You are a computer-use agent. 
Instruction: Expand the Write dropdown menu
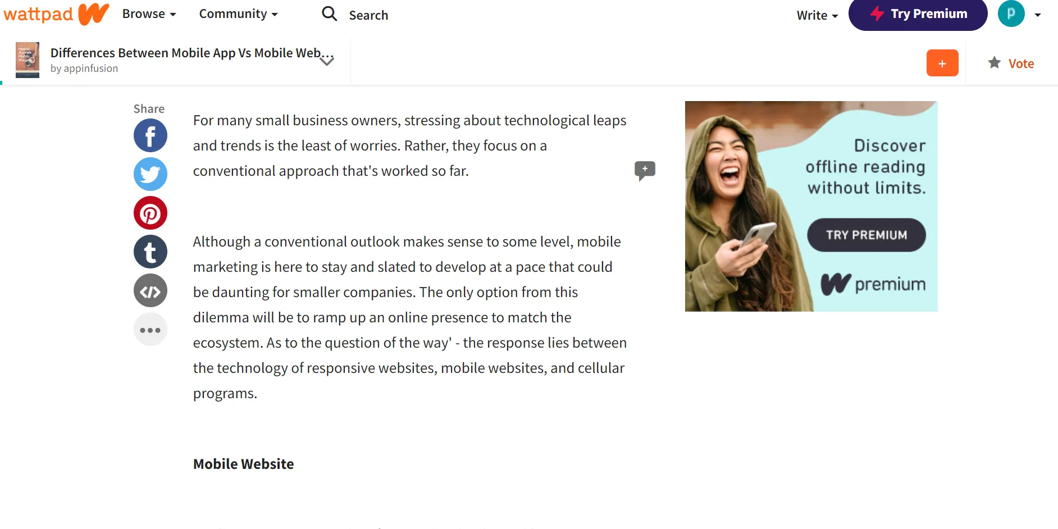[x=817, y=15]
